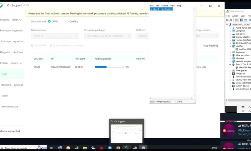251x151 pixels.
Task: Open the Device model dropdown
Action: click(55, 36)
